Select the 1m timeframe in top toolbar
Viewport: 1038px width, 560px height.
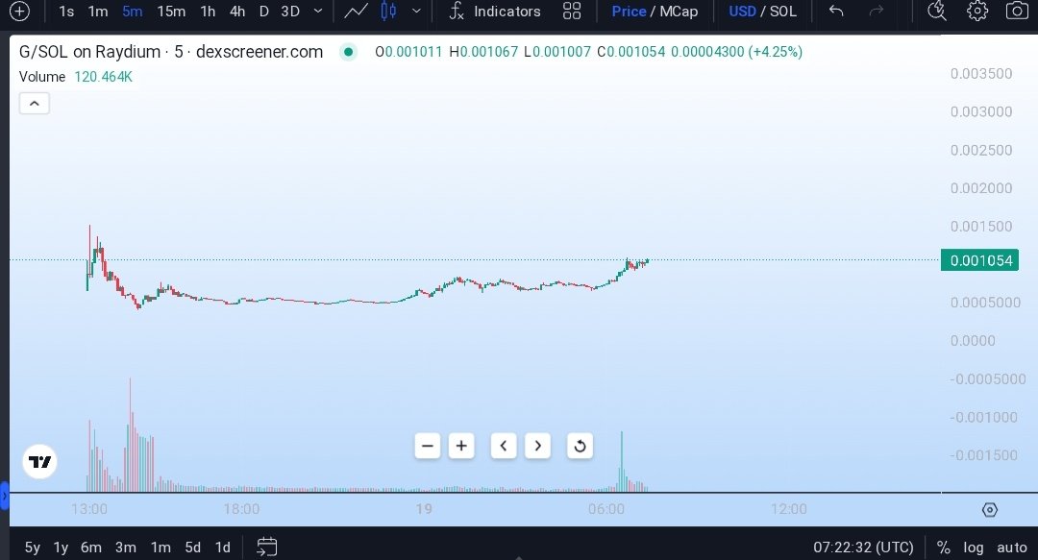point(98,12)
